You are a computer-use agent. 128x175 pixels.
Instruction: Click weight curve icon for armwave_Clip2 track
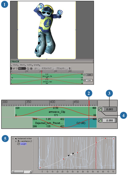coord(84,80)
